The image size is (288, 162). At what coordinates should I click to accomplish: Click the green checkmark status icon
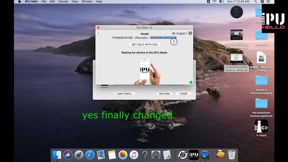[x=191, y=82]
